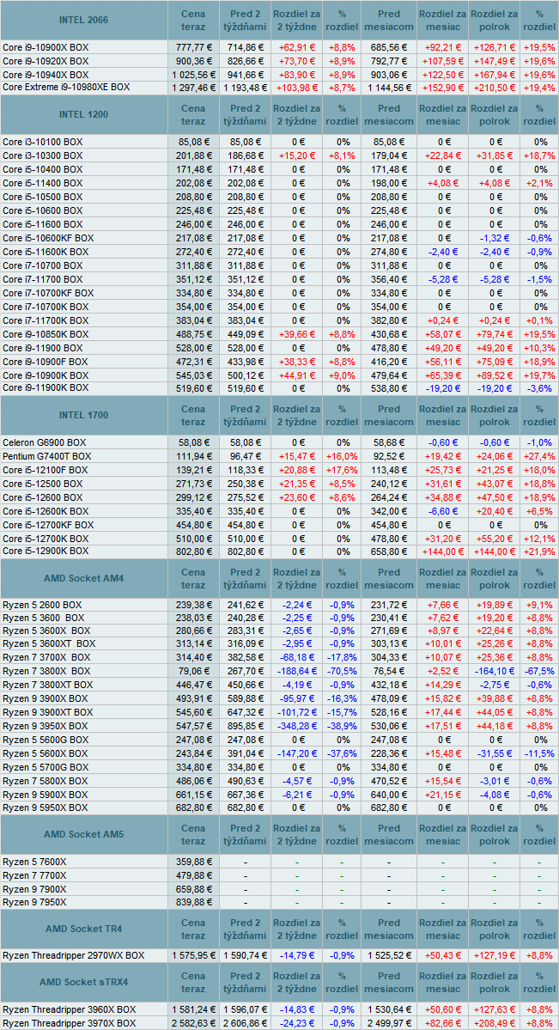This screenshot has width=559, height=1030.
Task: Click the +15,20 € difference for i3-10300
Action: [297, 155]
